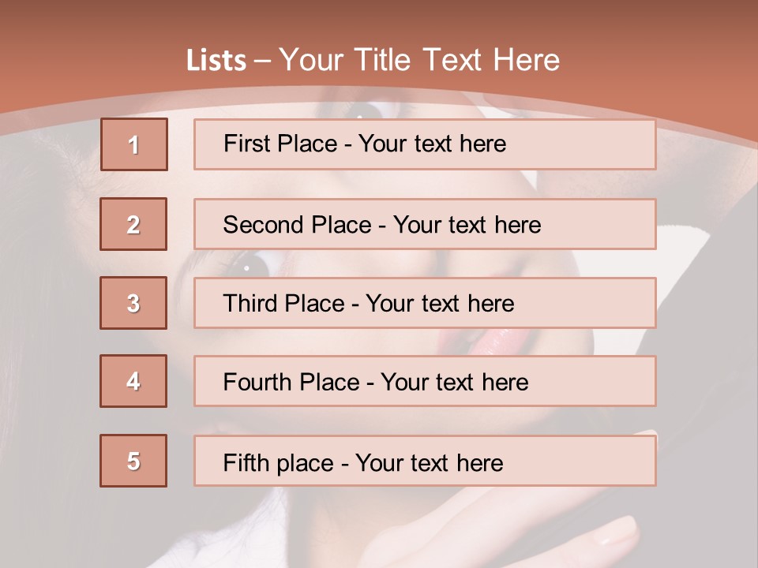The height and width of the screenshot is (568, 758).
Task: Click the 'Fourth Place' text bar
Action: 425,382
